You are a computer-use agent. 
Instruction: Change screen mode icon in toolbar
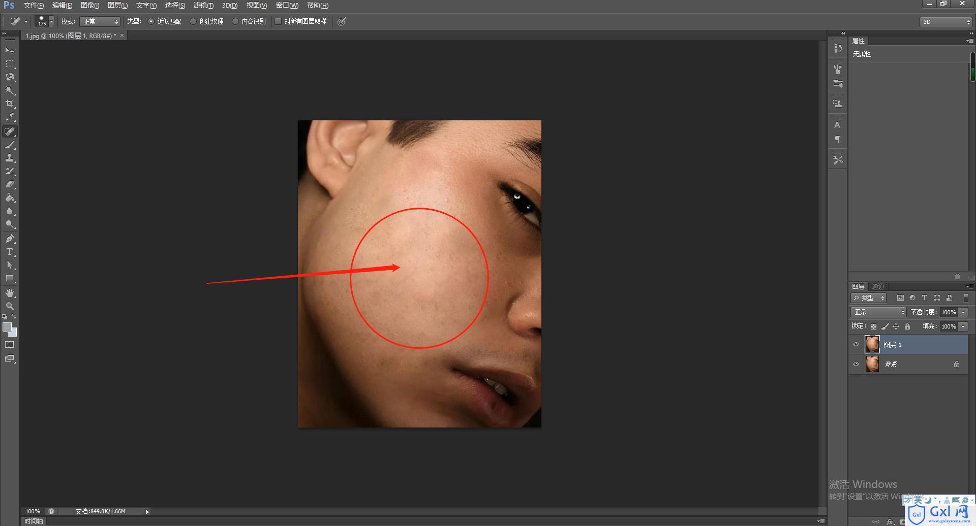(x=10, y=358)
